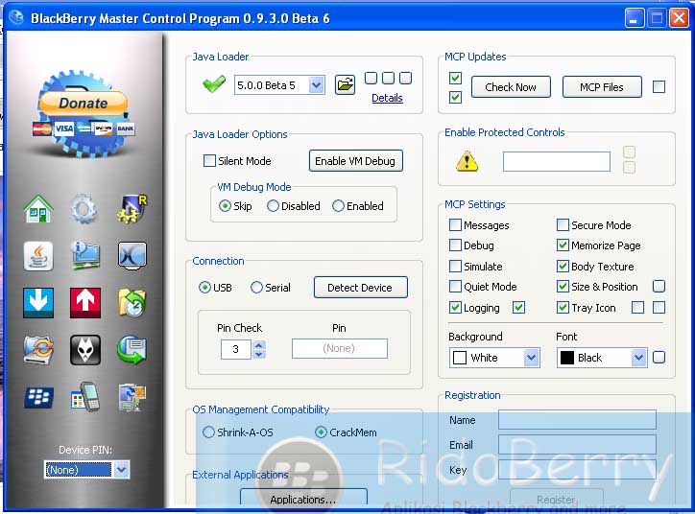This screenshot has height=514, width=695.
Task: Click the yellow warning triangle icon
Action: tap(467, 161)
